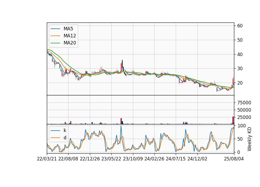260x187 pixels.
Task: Click the price axis value 60
Action: click(240, 26)
